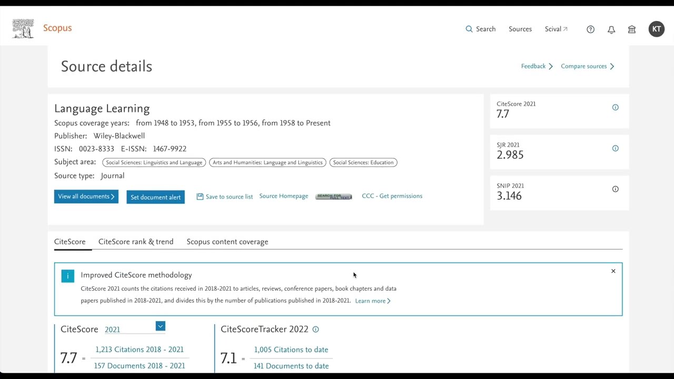Close the Improved CiteScore methodology notice

tap(613, 271)
